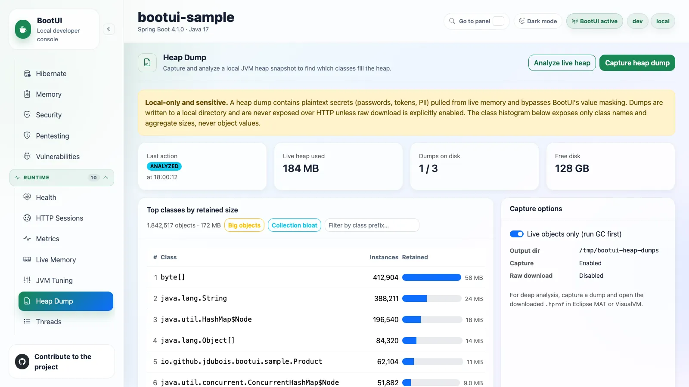Click the GitHub icon in Contribute card
This screenshot has width=689, height=387.
[x=22, y=362]
